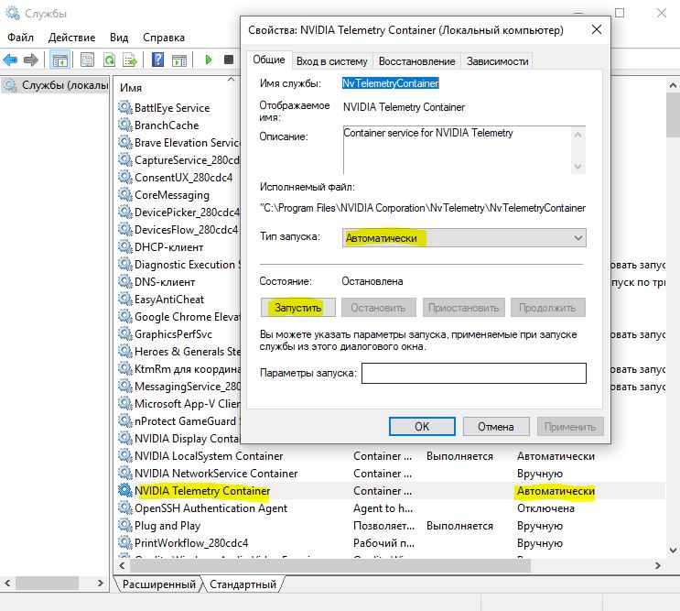Click the NVIDIA LocalSystem Container icon
This screenshot has width=680, height=611.
124,455
